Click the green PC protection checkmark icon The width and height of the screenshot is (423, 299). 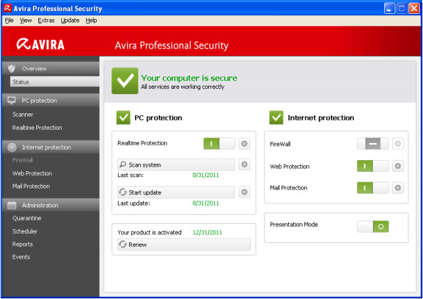[x=123, y=117]
